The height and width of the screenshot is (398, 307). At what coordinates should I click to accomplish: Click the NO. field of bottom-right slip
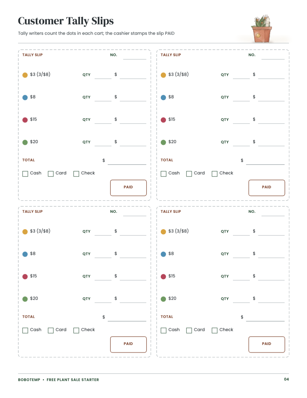point(273,213)
